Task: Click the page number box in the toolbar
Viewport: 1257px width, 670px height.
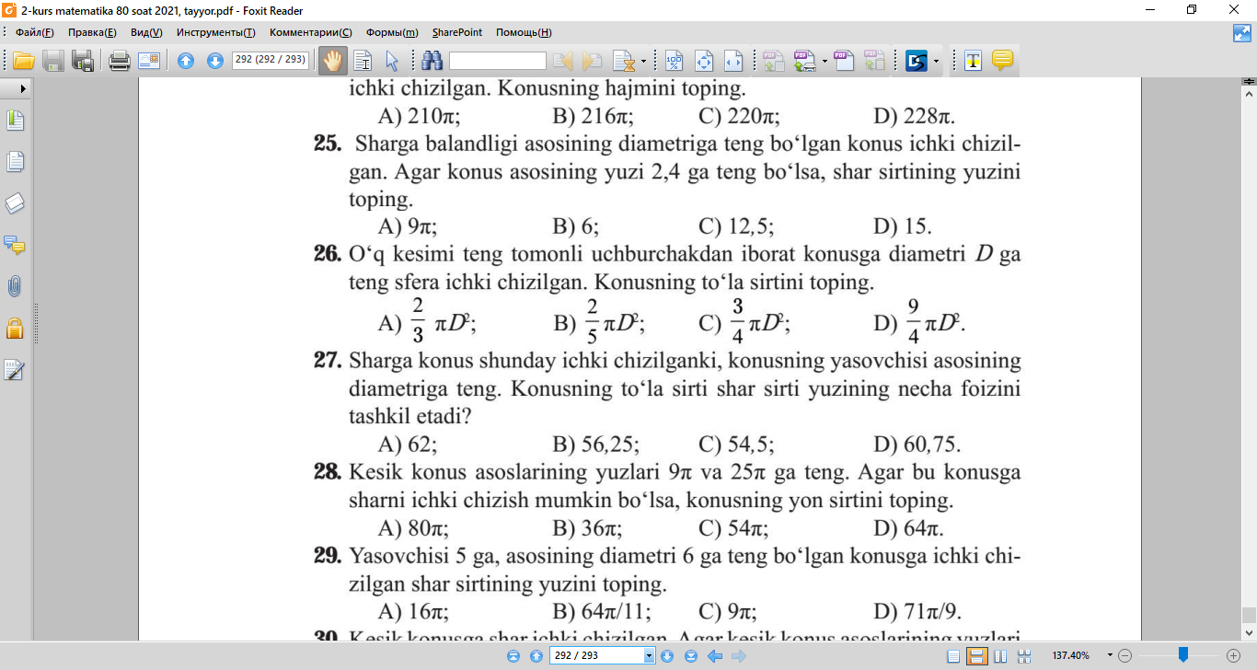Action: pos(270,60)
